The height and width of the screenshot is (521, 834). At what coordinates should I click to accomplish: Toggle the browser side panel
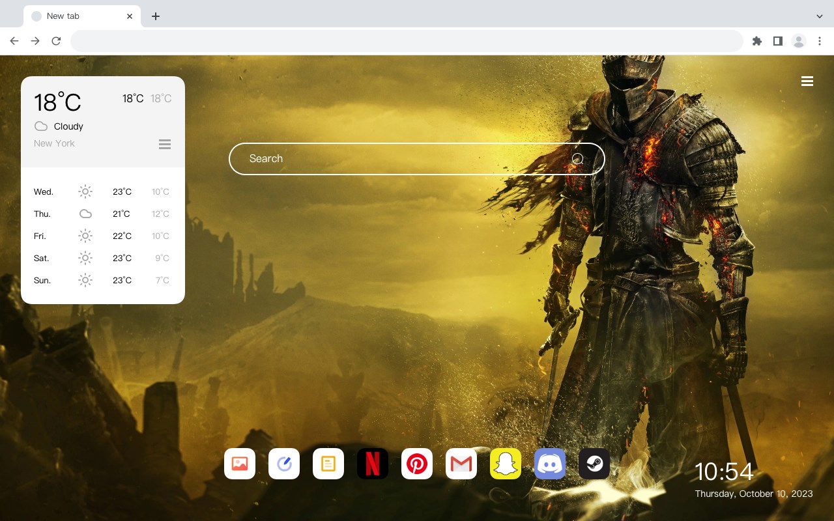(777, 41)
